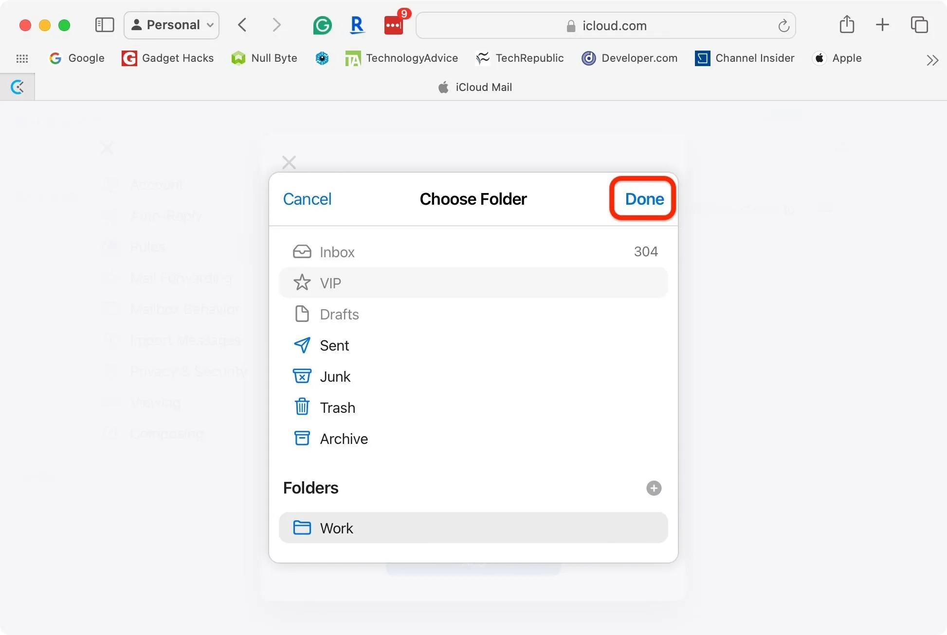Open the Personal profile dropdown

point(172,25)
